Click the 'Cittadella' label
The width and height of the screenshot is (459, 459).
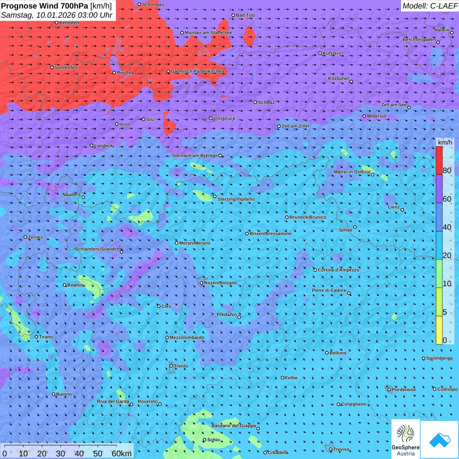278,452
